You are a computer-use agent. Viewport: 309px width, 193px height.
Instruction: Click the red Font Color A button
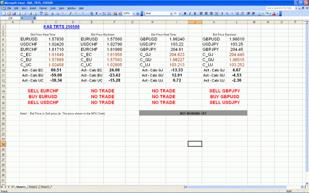click(274, 13)
